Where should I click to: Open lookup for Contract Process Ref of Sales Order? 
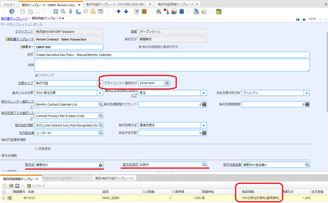click(100, 115)
